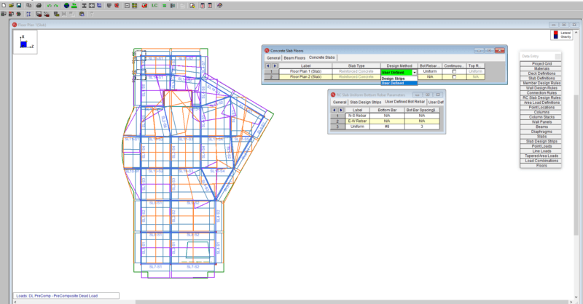Click the axis orientation icon in floor plan

coord(23,43)
